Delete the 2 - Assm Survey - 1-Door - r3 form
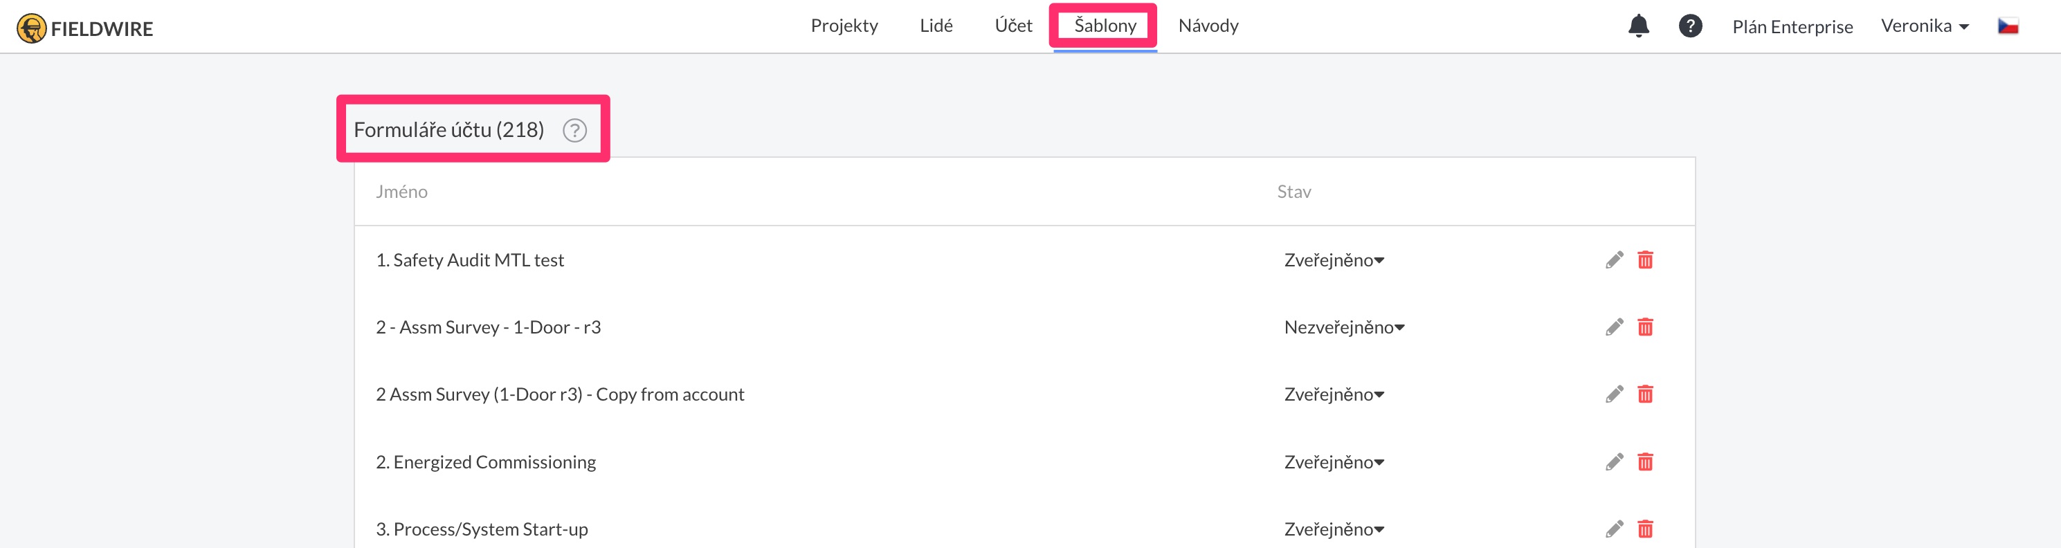This screenshot has height=548, width=2061. (1644, 327)
